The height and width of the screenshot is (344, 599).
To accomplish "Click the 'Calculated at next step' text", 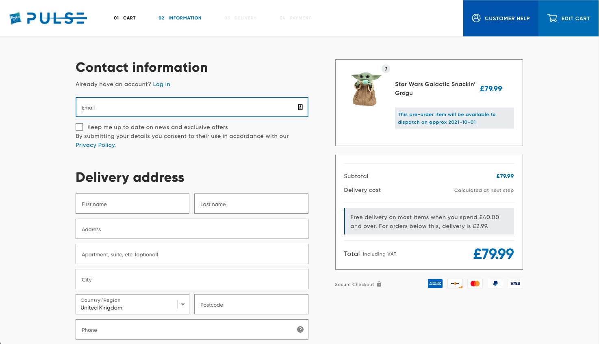I will tap(484, 190).
